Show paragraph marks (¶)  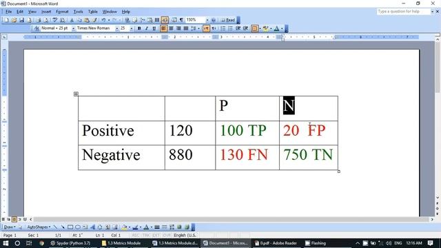182,20
